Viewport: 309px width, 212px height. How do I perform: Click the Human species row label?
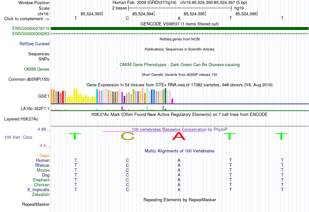click(43, 160)
